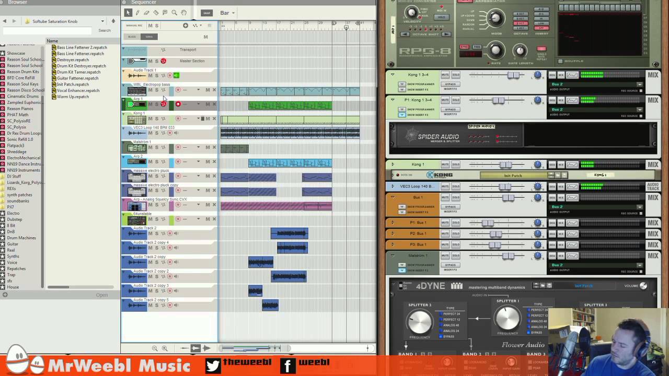Image resolution: width=669 pixels, height=376 pixels.
Task: Click the add track plus icon
Action: pyautogui.click(x=185, y=25)
